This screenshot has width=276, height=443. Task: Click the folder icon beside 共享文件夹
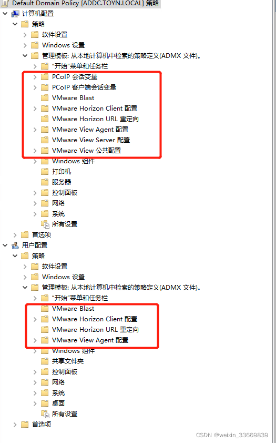click(45, 361)
